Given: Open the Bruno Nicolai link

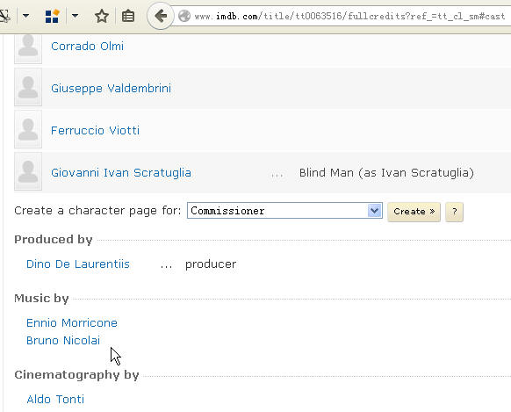Looking at the screenshot, I should [x=63, y=340].
